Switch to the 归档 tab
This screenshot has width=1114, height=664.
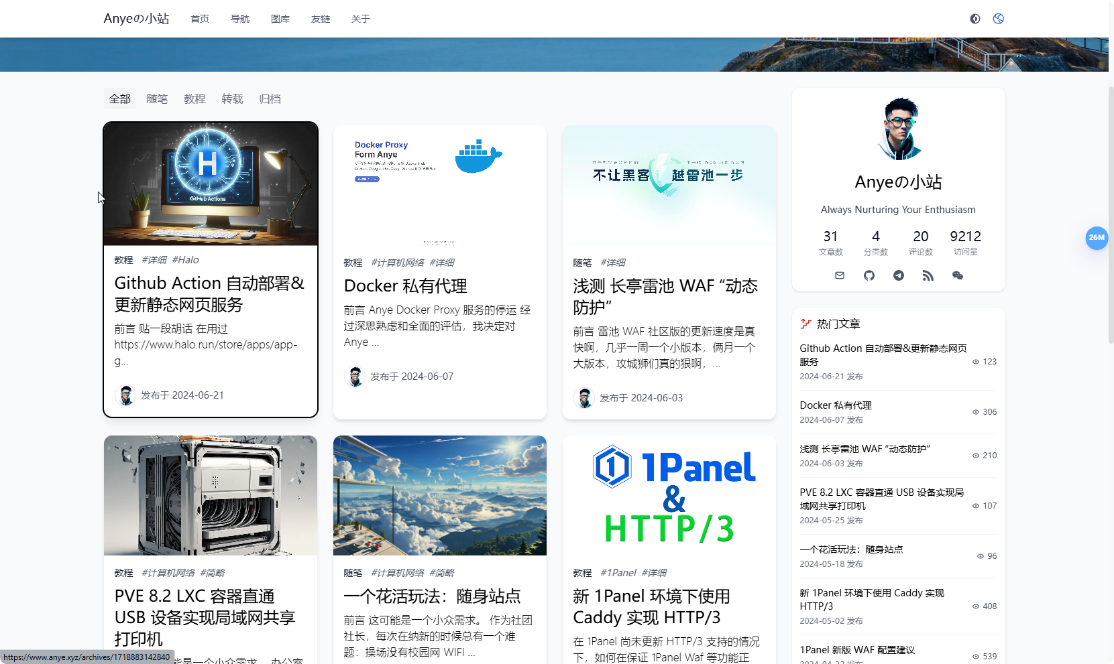coord(270,98)
